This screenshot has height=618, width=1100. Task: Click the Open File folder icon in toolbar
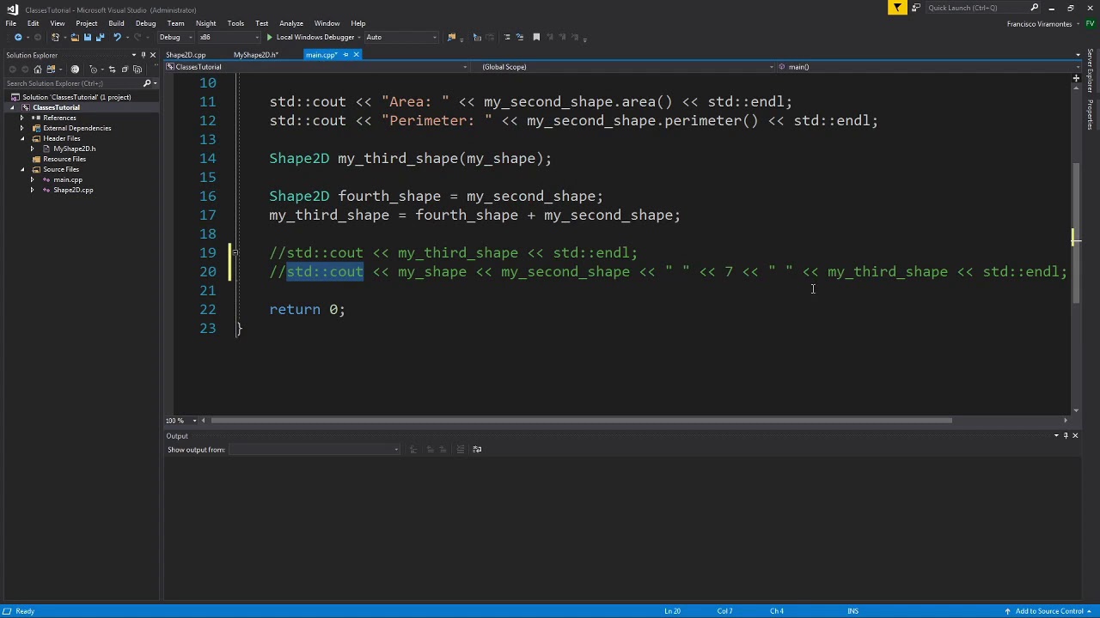coord(75,37)
